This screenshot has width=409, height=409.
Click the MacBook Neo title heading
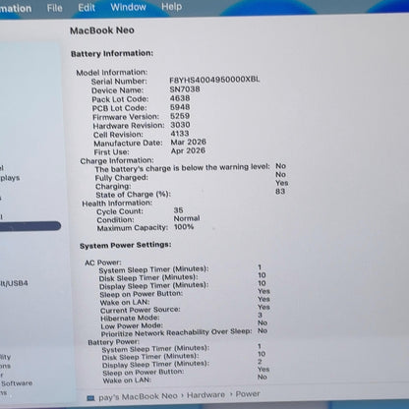point(102,30)
